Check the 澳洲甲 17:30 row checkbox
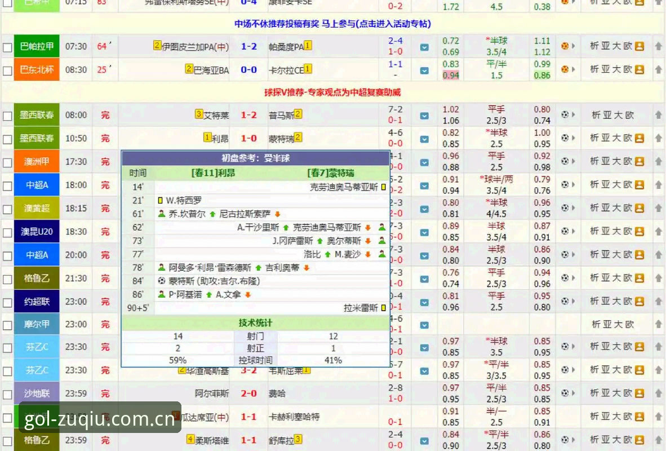 (x=7, y=163)
